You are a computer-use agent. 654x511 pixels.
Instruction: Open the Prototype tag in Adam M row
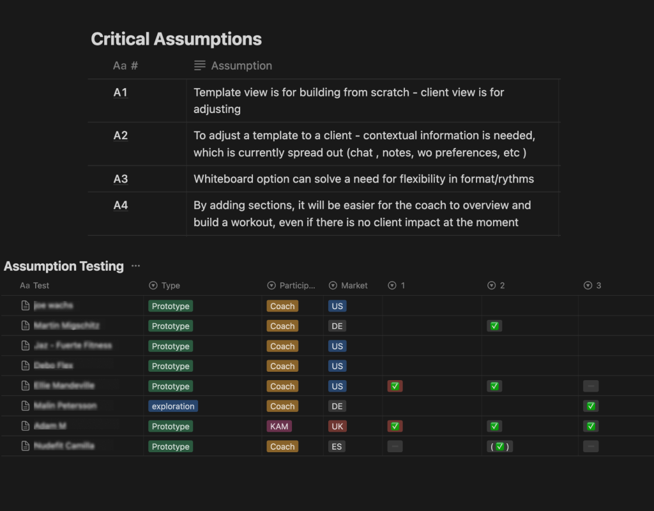171,426
